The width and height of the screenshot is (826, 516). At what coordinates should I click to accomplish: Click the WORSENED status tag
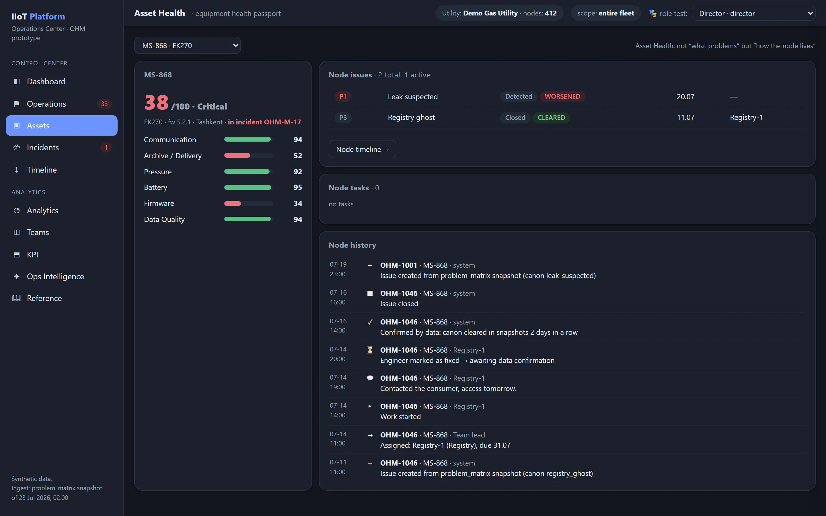pos(562,97)
